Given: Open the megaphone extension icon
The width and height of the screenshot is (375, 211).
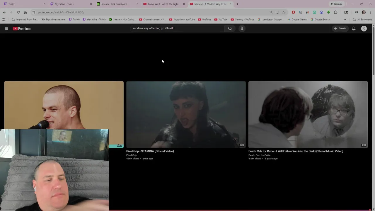Looking at the screenshot, I should click(x=307, y=12).
